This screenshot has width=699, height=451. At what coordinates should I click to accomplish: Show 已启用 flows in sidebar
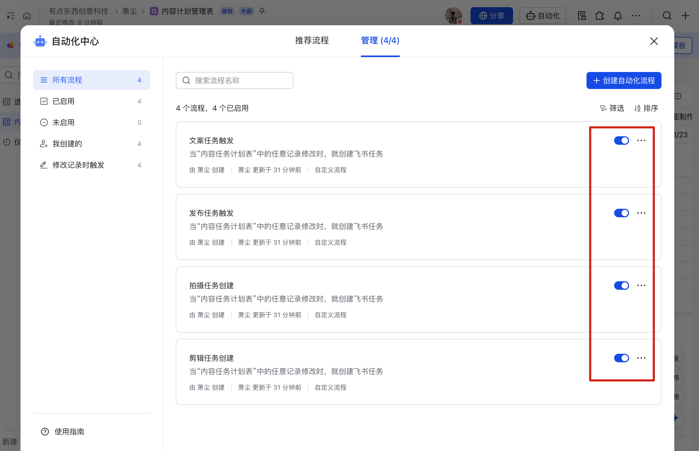(91, 101)
